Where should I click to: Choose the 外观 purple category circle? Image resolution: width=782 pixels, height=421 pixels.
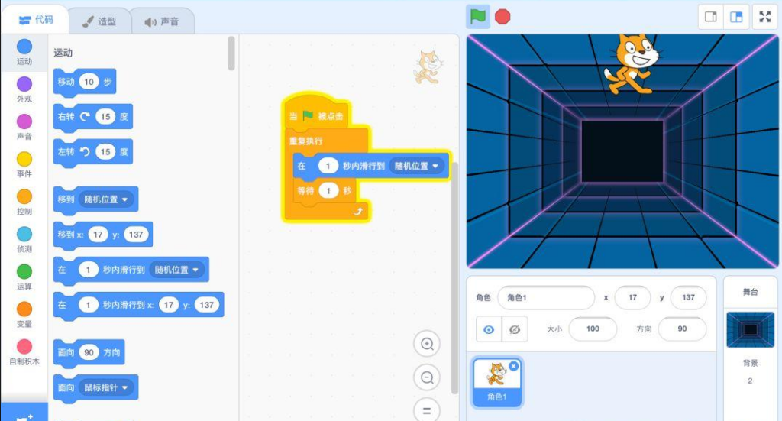(24, 85)
